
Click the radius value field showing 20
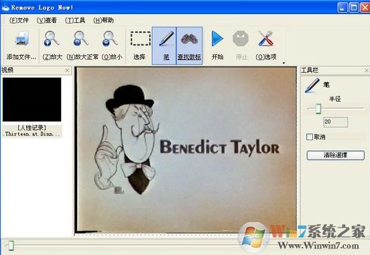tap(335, 122)
